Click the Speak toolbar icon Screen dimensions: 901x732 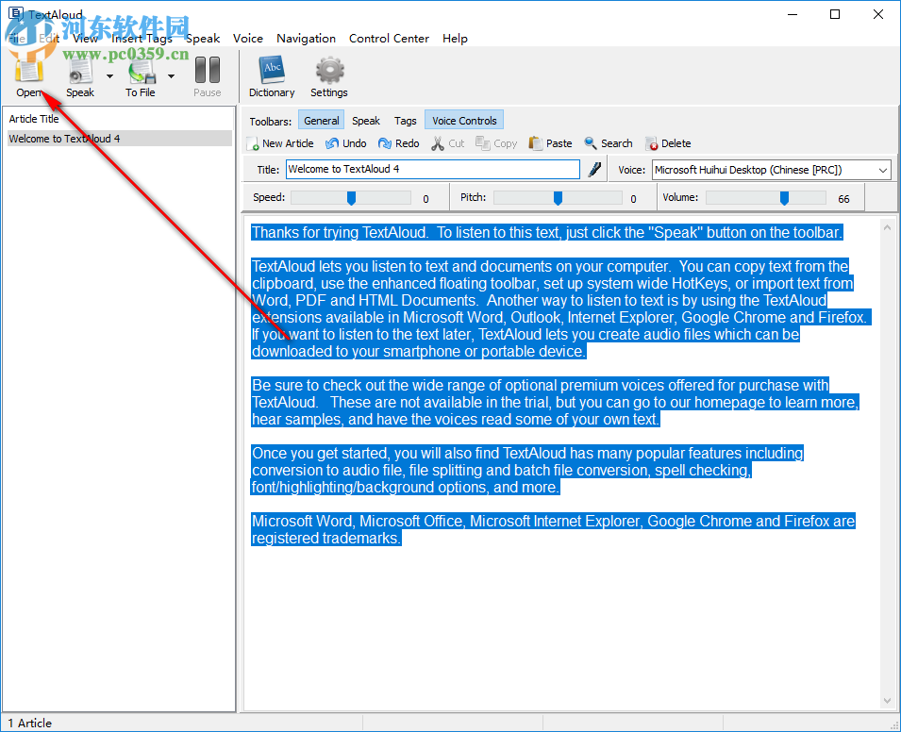79,71
